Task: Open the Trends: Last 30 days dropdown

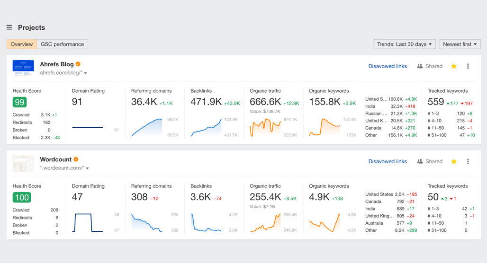Action: (404, 44)
